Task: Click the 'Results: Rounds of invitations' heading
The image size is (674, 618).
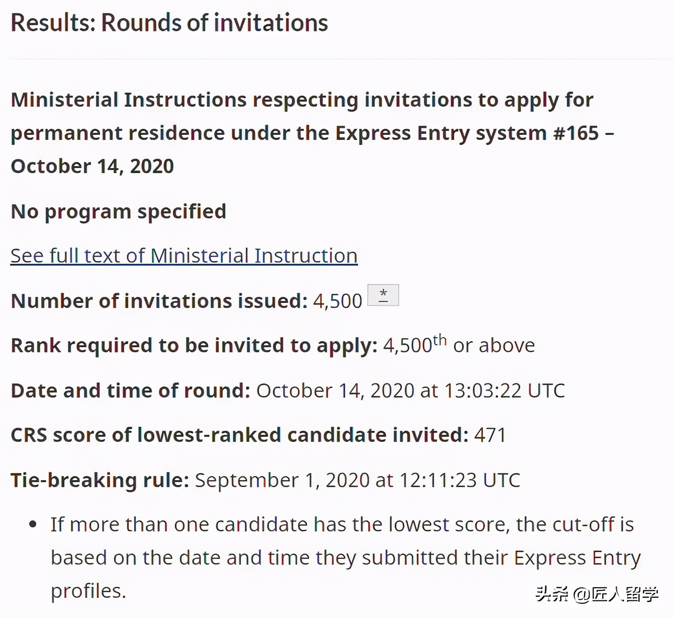Action: tap(169, 23)
